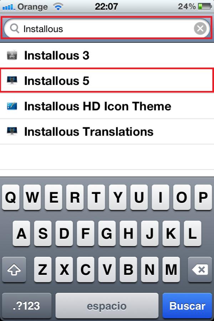
Task: Tap the magnifying glass search icon
Action: click(15, 29)
